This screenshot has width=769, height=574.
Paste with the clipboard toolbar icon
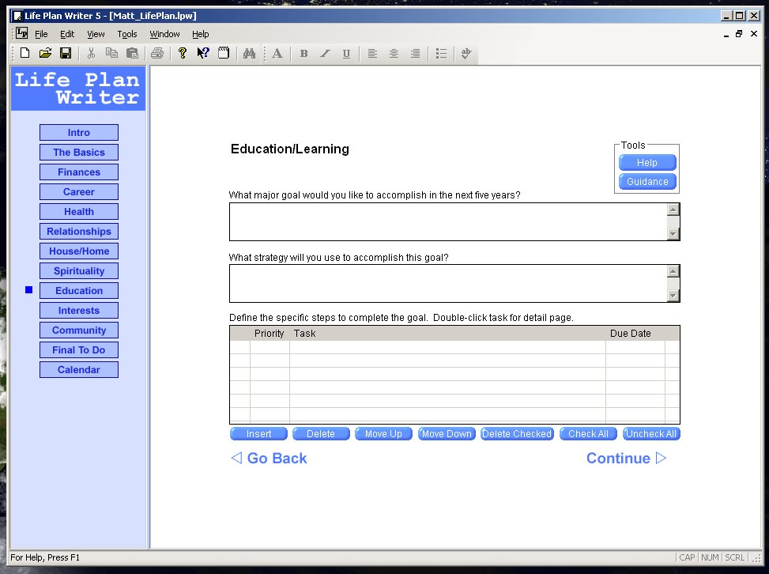click(x=133, y=53)
